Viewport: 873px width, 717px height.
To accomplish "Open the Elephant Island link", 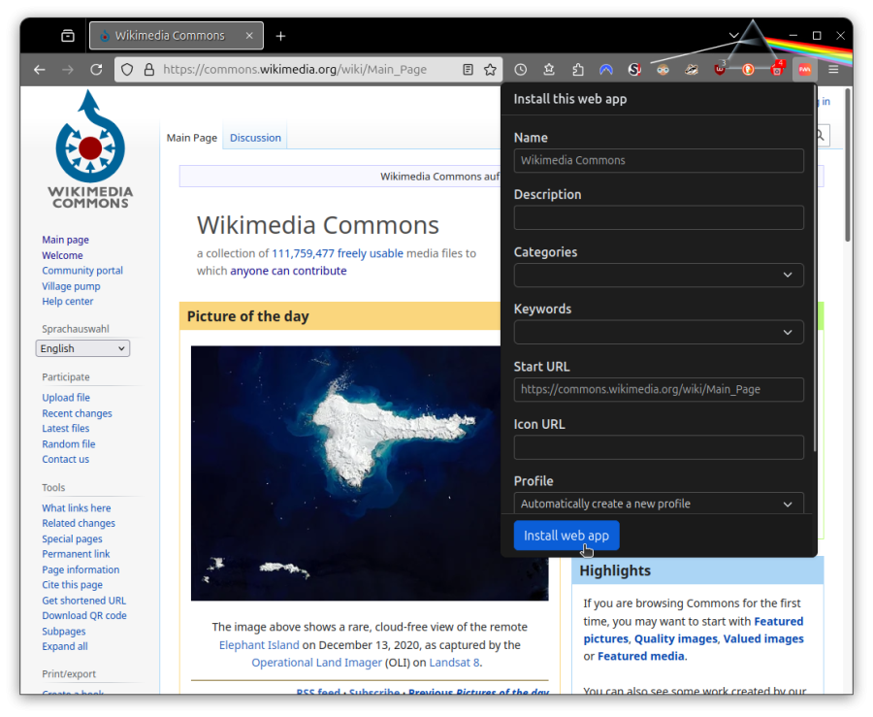I will [x=258, y=645].
